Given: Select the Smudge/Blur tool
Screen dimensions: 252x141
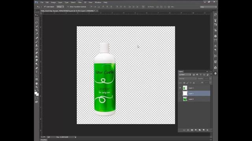Looking at the screenshot, I should tap(37, 60).
